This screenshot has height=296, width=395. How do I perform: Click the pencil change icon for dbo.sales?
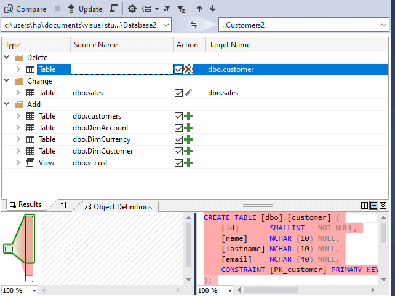(x=188, y=93)
